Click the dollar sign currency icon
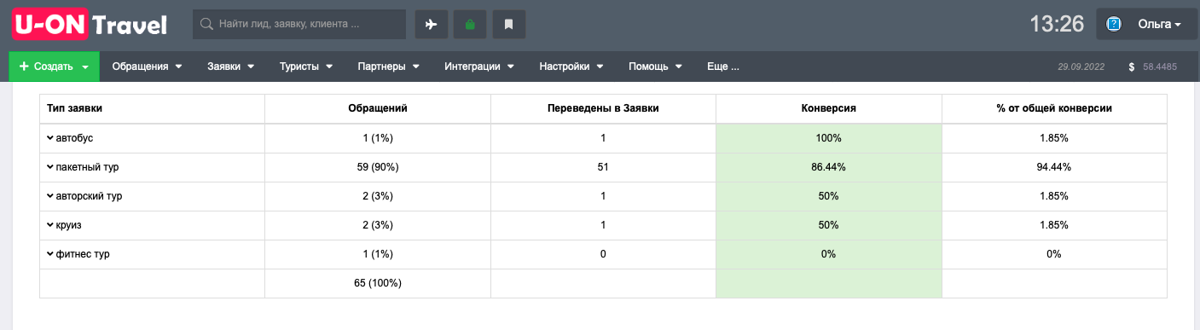 [1131, 67]
